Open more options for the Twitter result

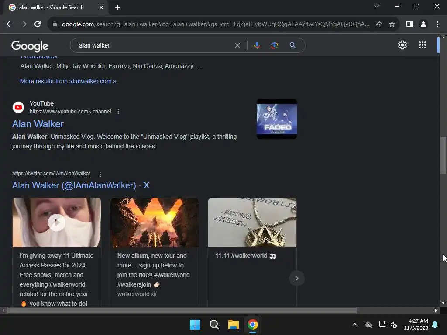pyautogui.click(x=100, y=174)
